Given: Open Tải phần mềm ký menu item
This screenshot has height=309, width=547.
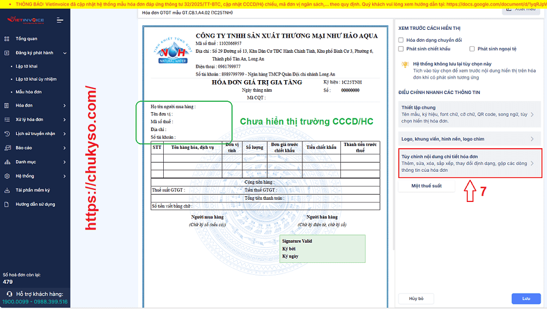Looking at the screenshot, I should coord(33,190).
